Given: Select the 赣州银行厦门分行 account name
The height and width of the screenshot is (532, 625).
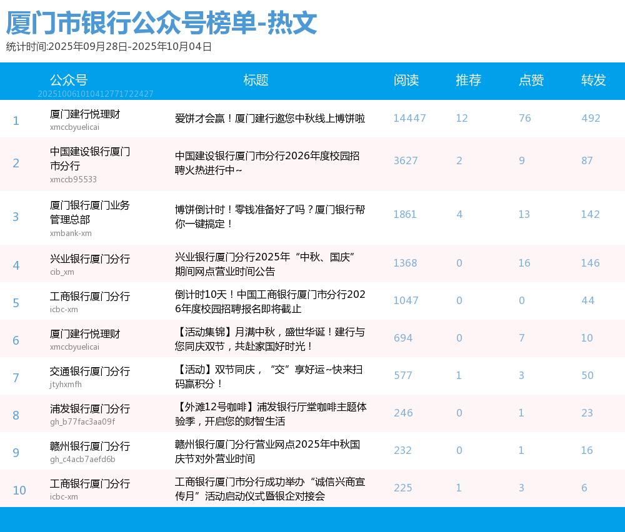Looking at the screenshot, I should tap(90, 446).
